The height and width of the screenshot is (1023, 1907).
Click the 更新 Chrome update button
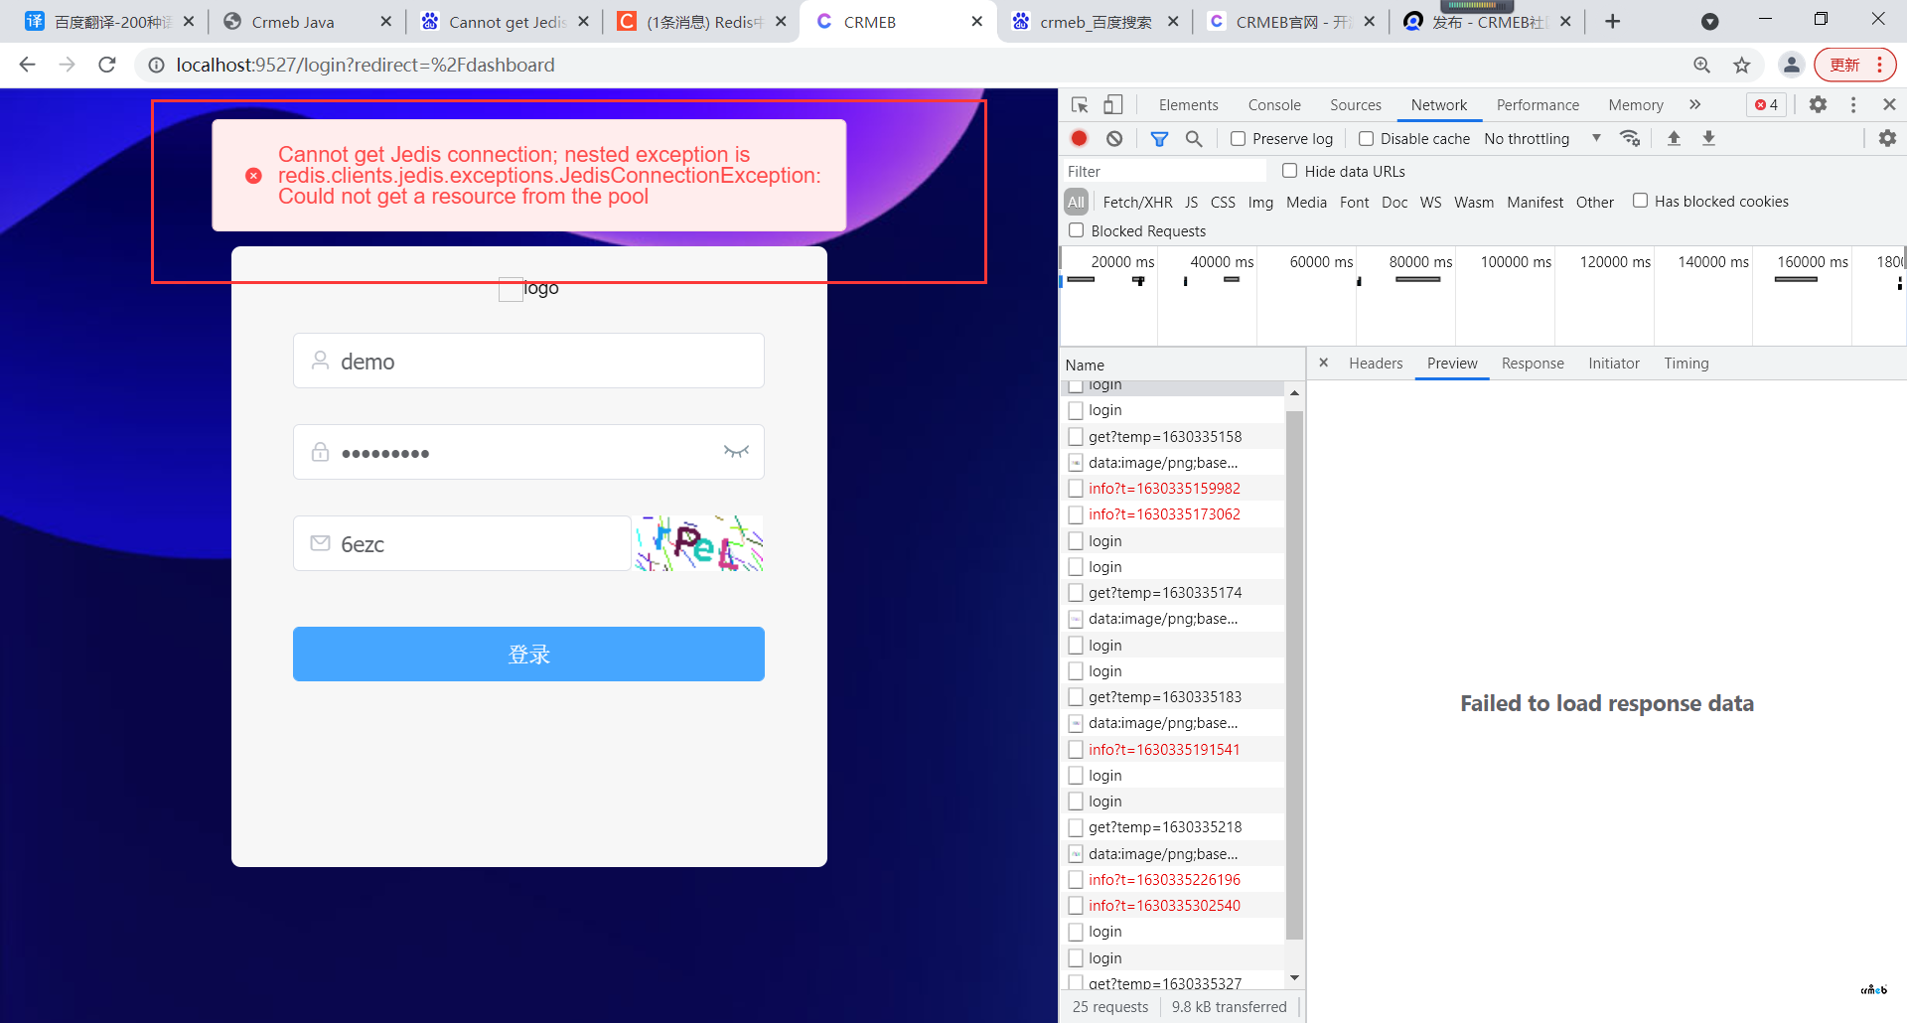coord(1854,65)
